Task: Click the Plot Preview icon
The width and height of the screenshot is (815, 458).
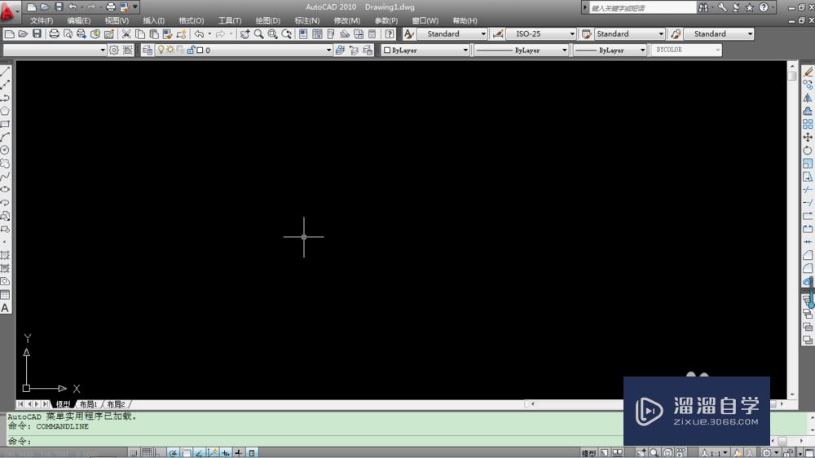Action: (68, 33)
